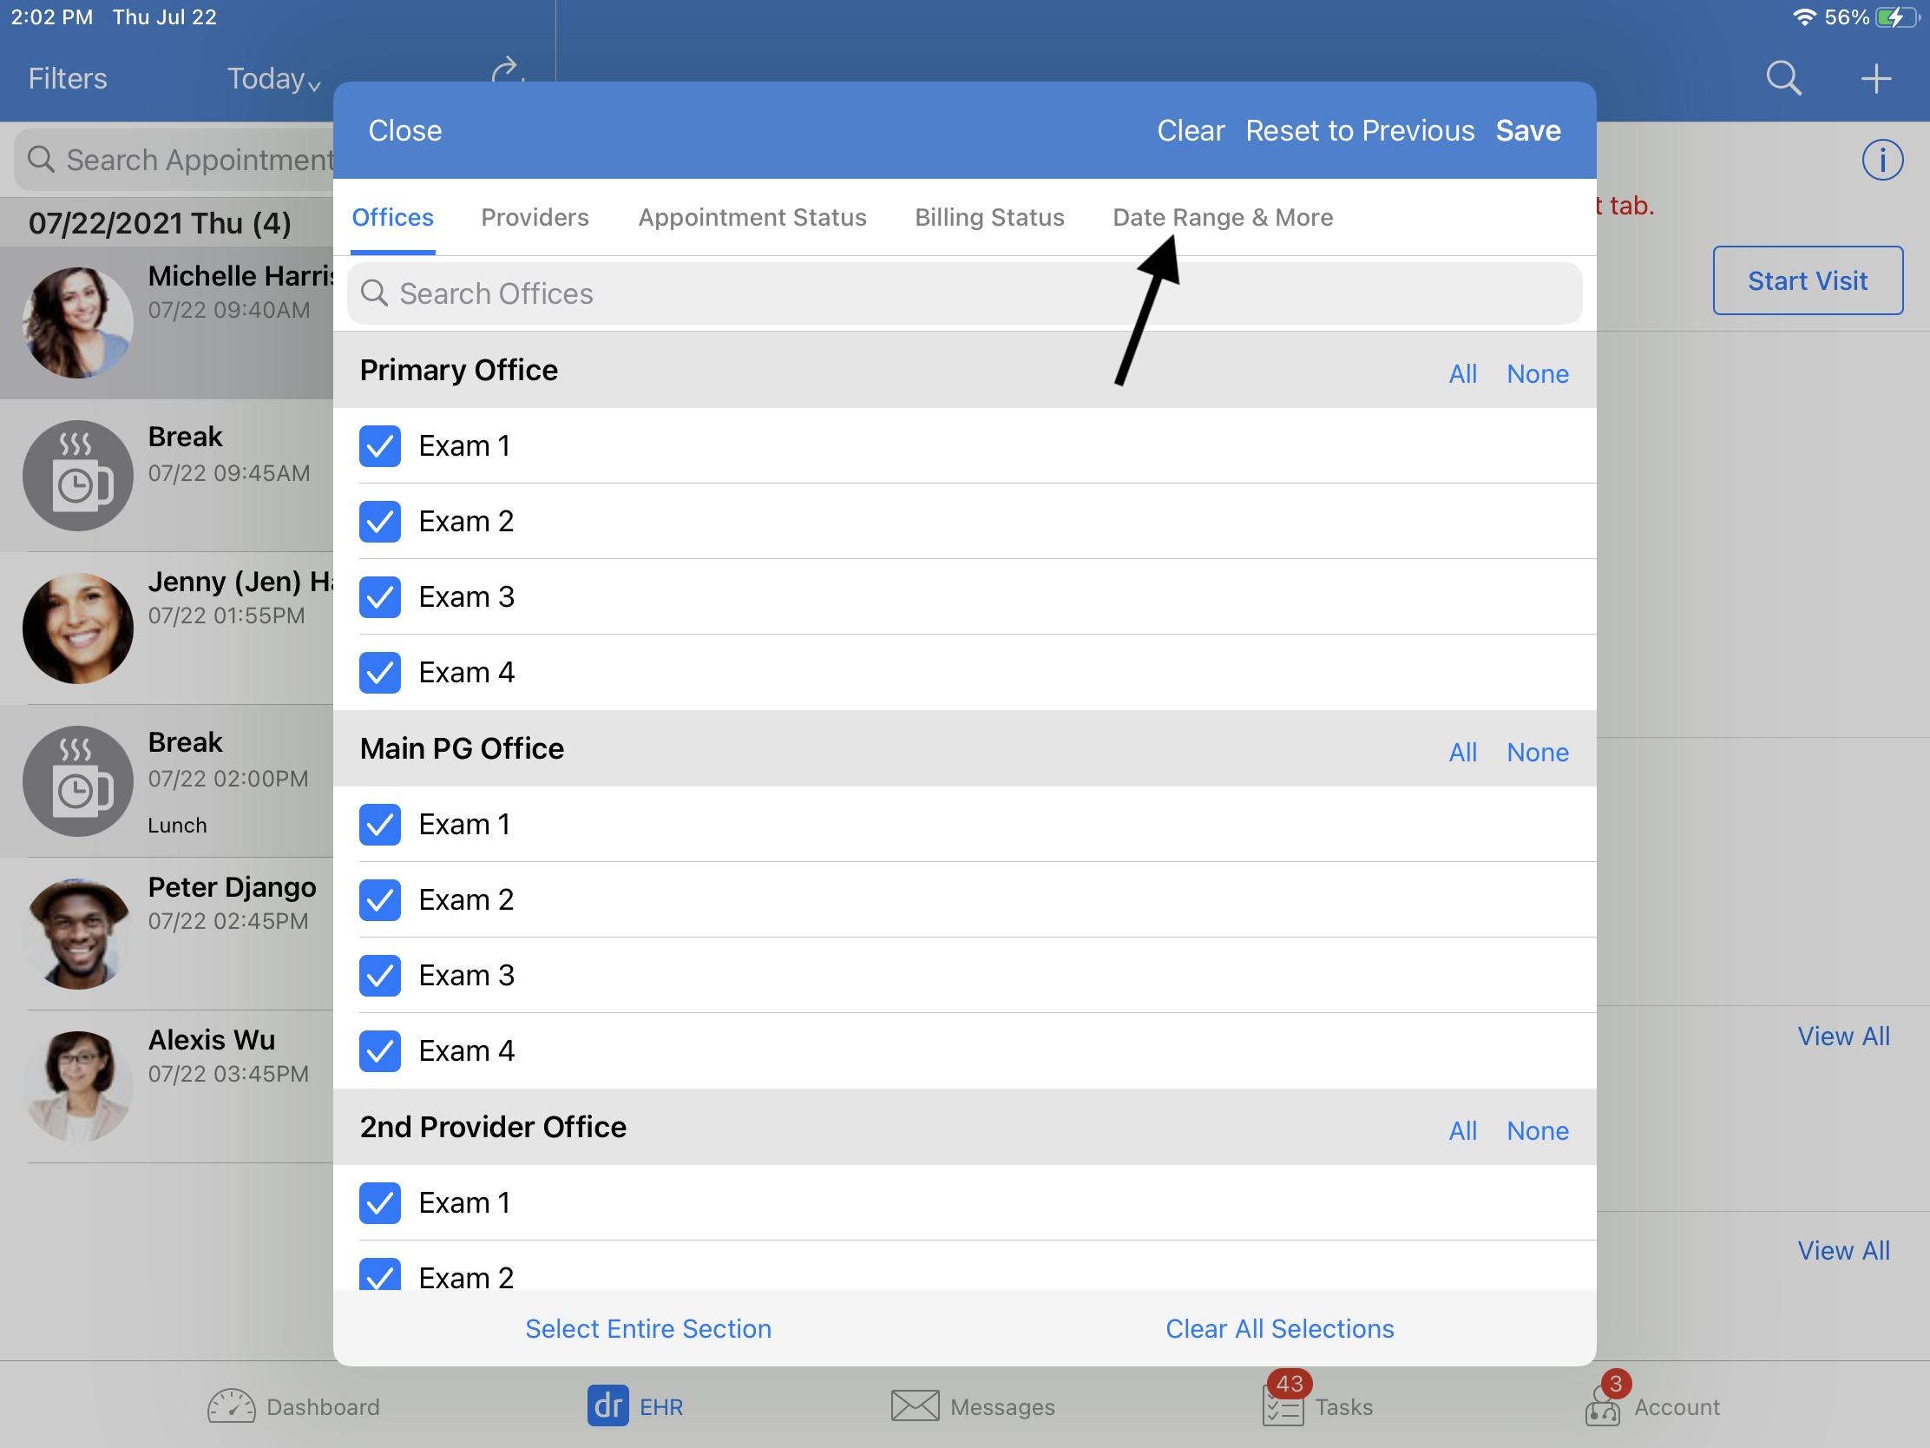1930x1448 pixels.
Task: Switch to Date Range & More tab
Action: 1224,216
